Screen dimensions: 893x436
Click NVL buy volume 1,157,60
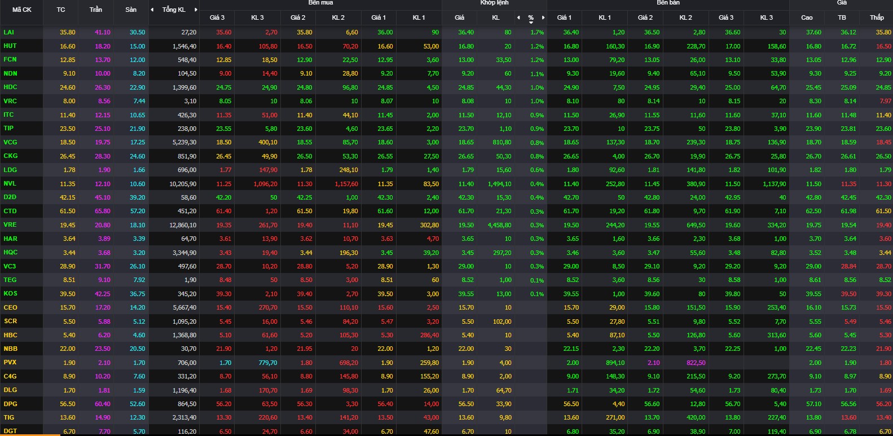coord(346,184)
